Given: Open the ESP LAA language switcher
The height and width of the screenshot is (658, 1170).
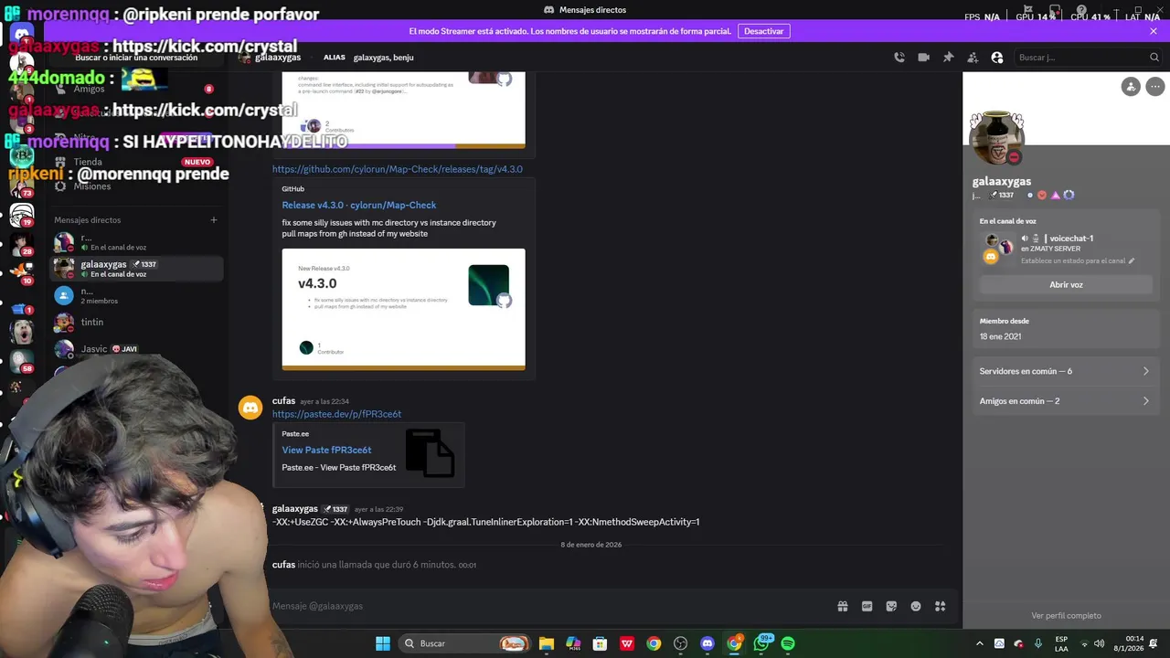Looking at the screenshot, I should pos(1061,643).
